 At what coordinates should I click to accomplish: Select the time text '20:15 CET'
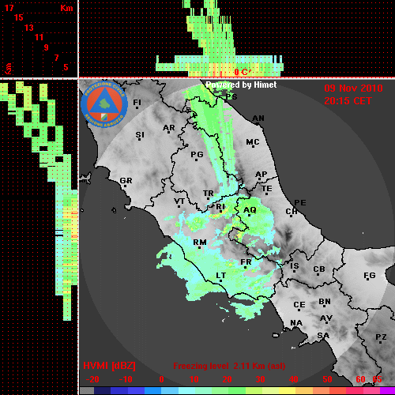pos(348,101)
